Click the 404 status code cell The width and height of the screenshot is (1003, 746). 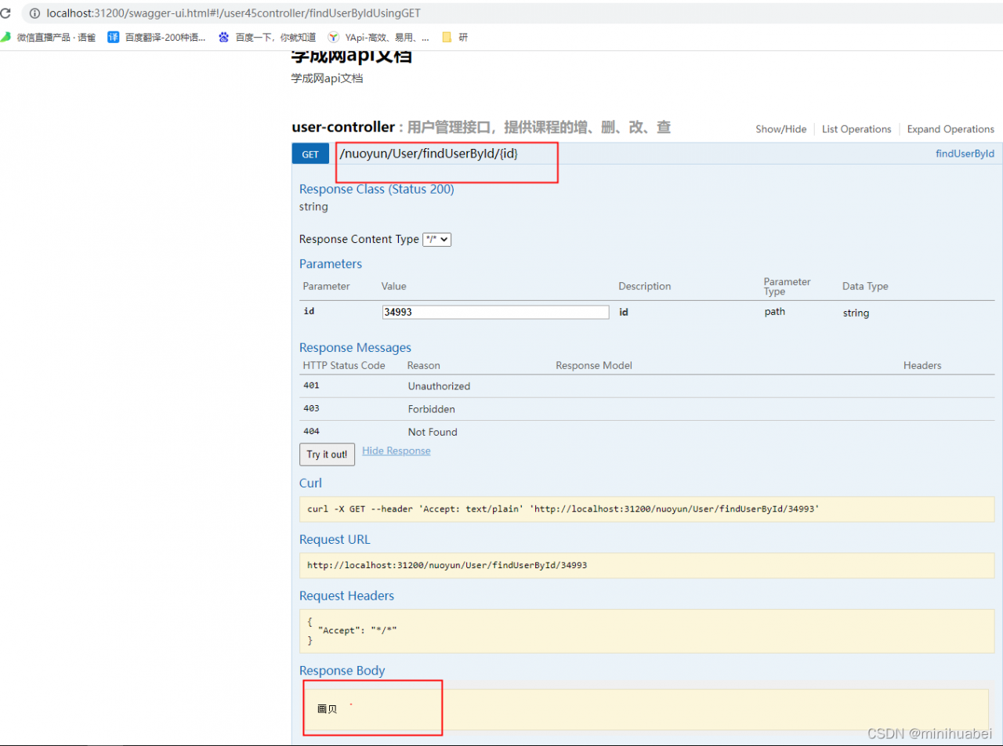tap(311, 432)
